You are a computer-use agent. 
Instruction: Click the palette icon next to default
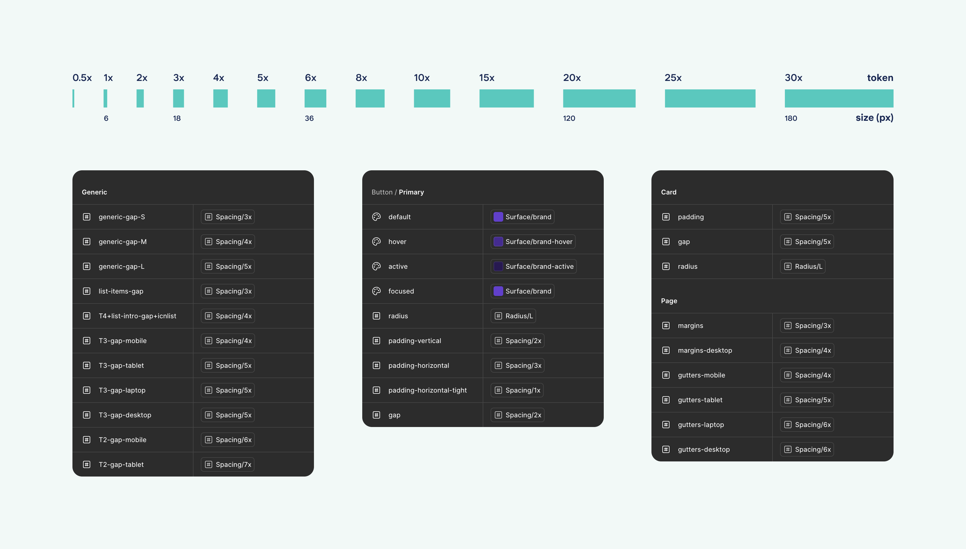point(376,217)
